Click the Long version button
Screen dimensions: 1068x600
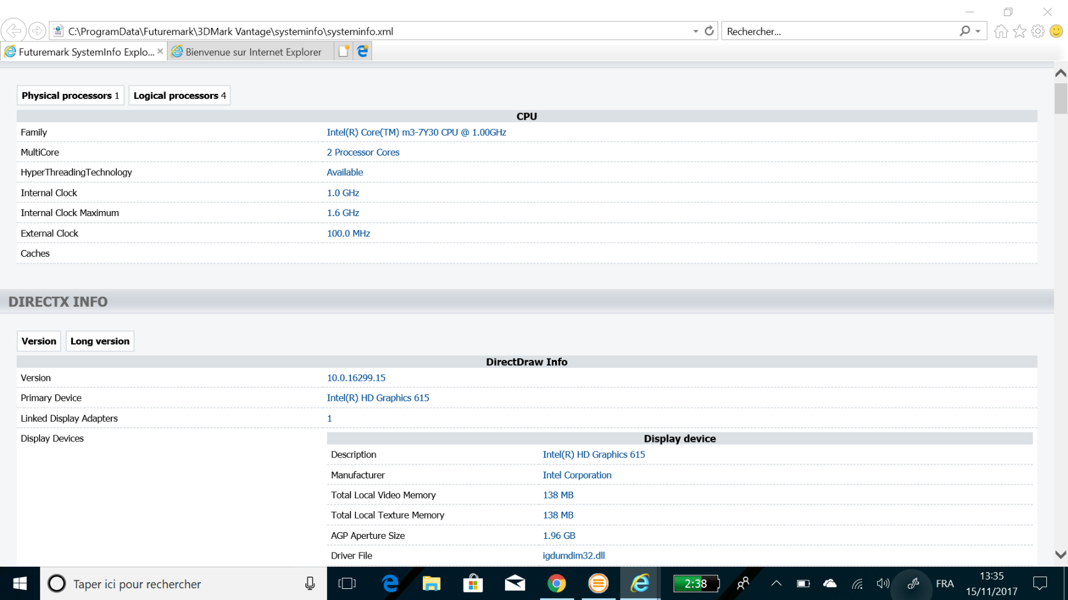[100, 341]
